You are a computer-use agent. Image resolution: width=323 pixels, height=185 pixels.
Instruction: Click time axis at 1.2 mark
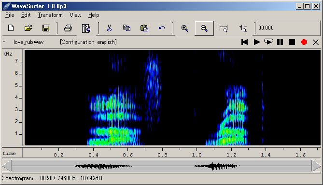click(x=231, y=155)
